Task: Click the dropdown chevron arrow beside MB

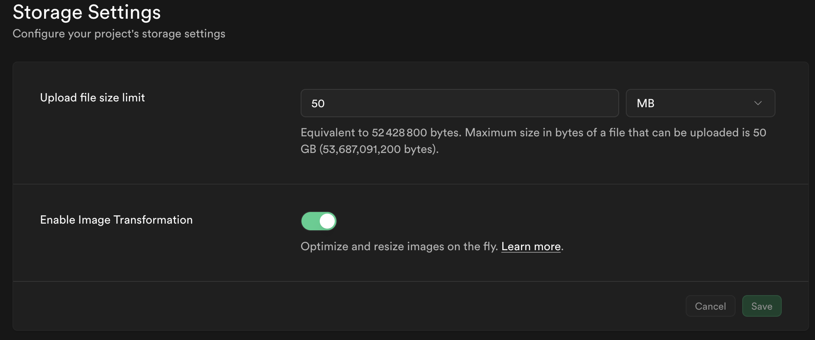Action: pos(758,103)
